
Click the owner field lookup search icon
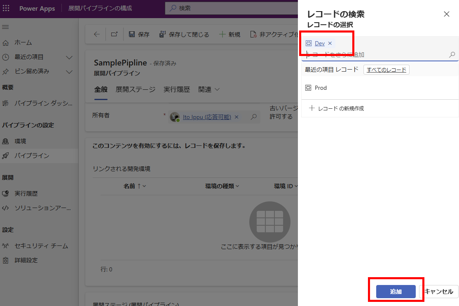click(x=254, y=117)
